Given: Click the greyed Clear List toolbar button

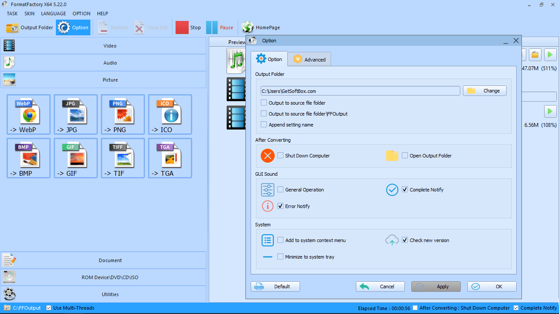Looking at the screenshot, I should [151, 27].
